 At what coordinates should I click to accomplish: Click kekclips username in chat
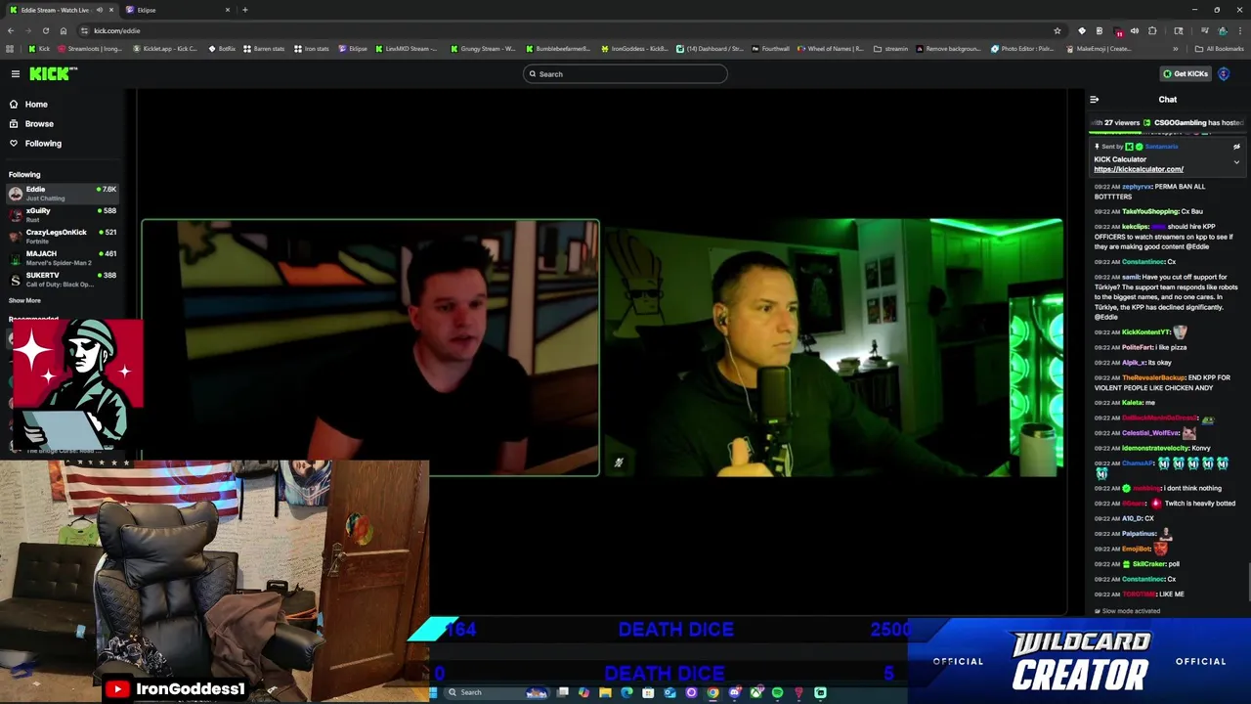pyautogui.click(x=1135, y=226)
